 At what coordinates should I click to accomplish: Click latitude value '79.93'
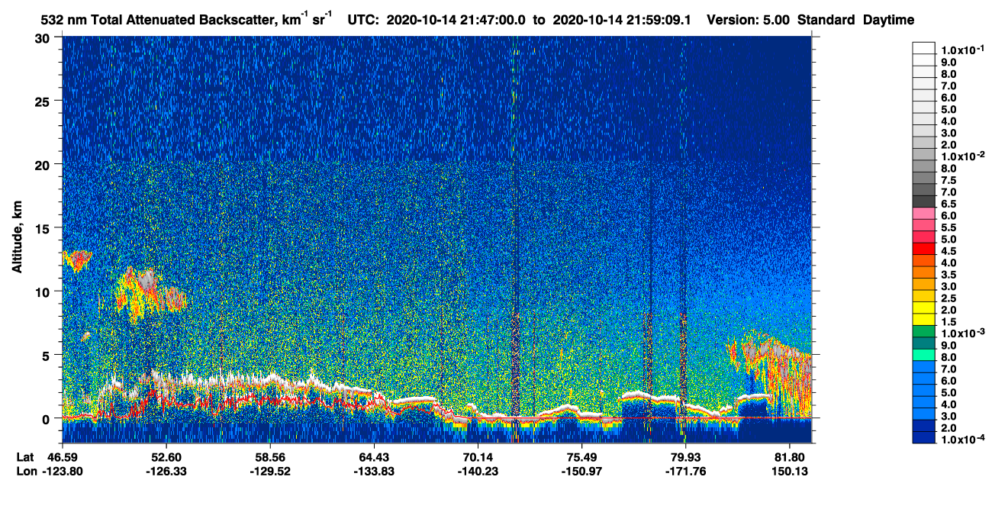pyautogui.click(x=685, y=457)
